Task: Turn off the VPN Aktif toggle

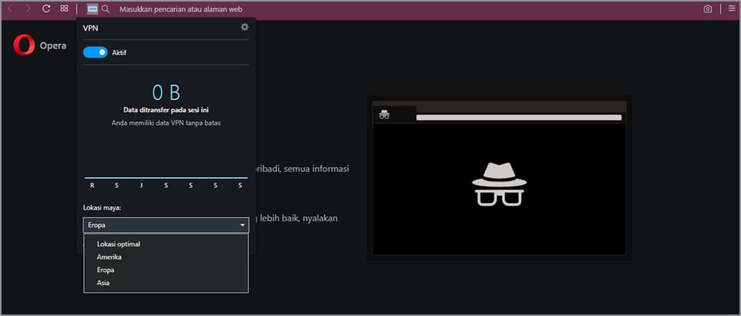Action: pos(96,53)
